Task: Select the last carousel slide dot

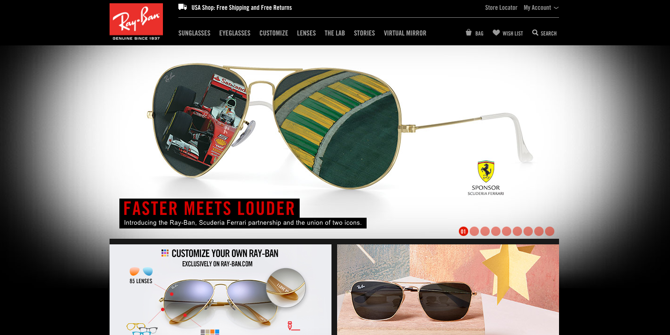Action: click(x=550, y=231)
